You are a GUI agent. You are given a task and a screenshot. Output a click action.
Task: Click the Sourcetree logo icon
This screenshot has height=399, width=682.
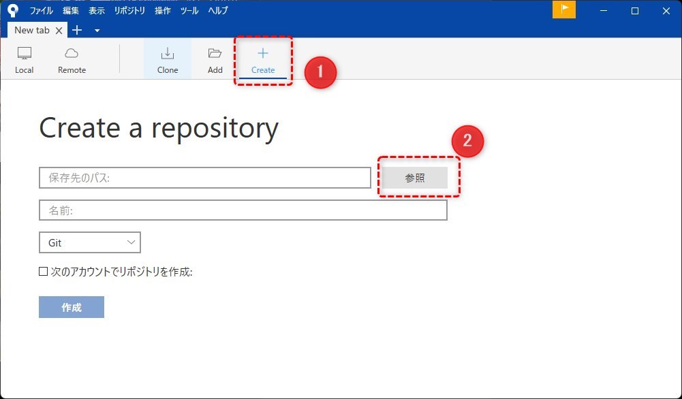pyautogui.click(x=13, y=10)
